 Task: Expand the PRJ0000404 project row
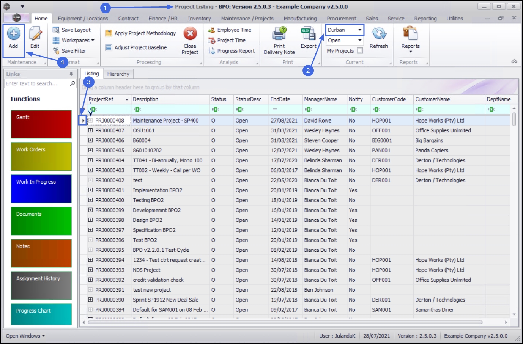[x=90, y=160]
